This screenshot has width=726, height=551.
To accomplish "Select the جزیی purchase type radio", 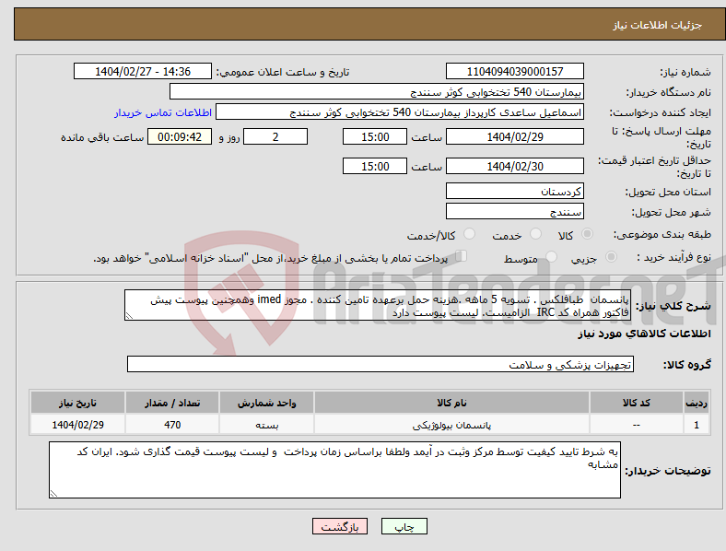I will pos(611,256).
